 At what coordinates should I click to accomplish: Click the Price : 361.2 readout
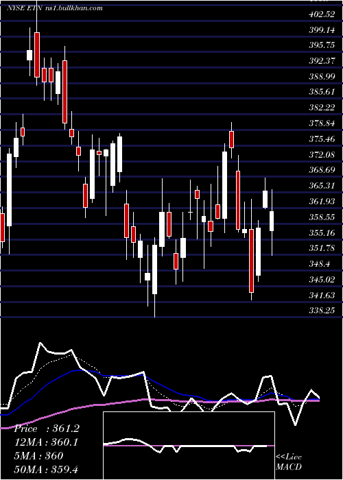point(47,429)
